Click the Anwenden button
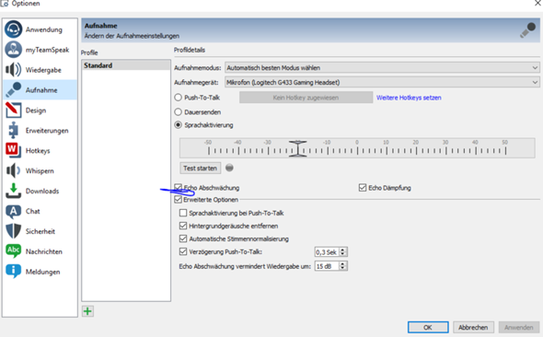The height and width of the screenshot is (337, 543). point(519,327)
